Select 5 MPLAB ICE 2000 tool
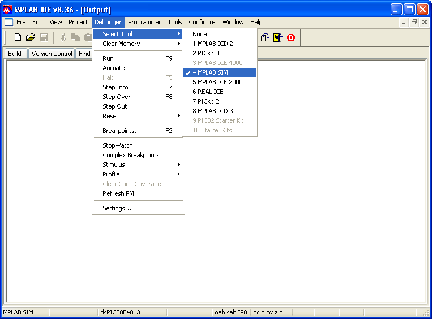Image resolution: width=432 pixels, height=319 pixels. [x=220, y=83]
